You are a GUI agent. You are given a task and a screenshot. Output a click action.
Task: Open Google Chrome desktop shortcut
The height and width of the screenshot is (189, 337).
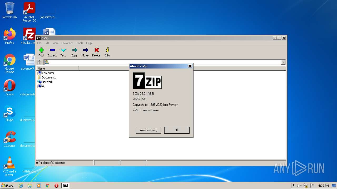point(9,64)
